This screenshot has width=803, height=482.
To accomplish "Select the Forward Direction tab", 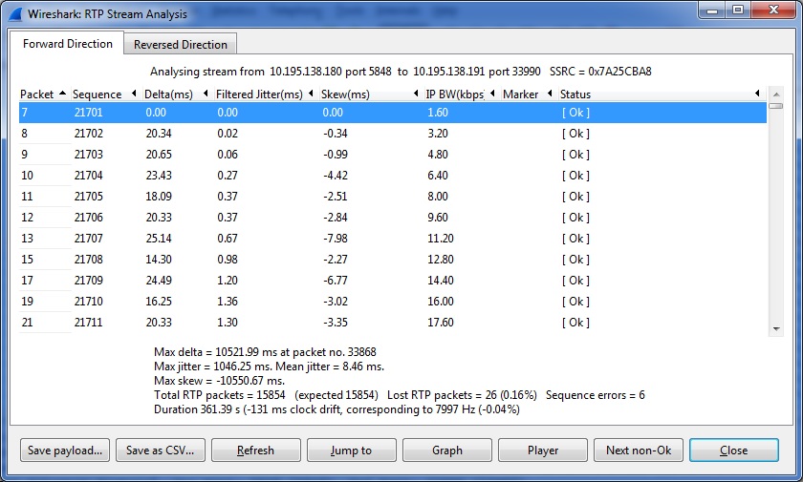I will pos(68,44).
